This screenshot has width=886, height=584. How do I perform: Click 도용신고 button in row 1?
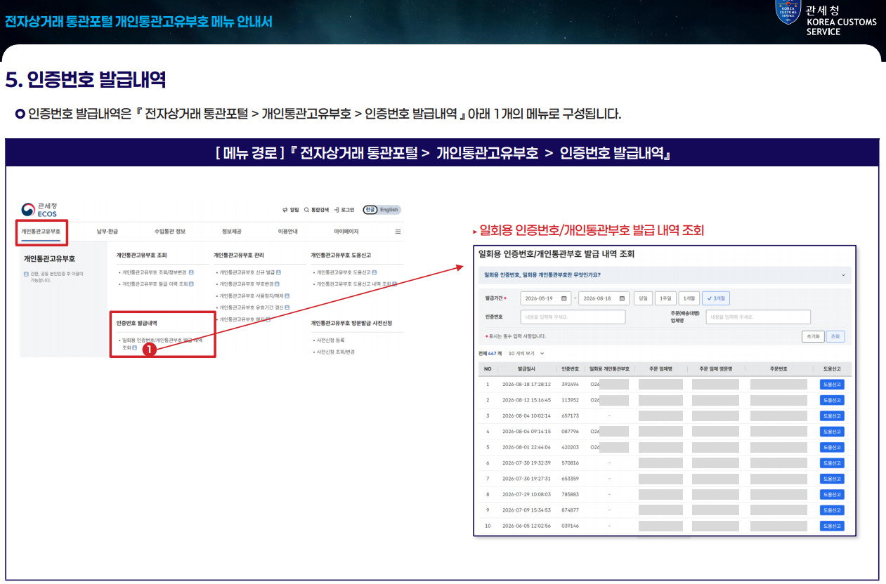point(832,385)
